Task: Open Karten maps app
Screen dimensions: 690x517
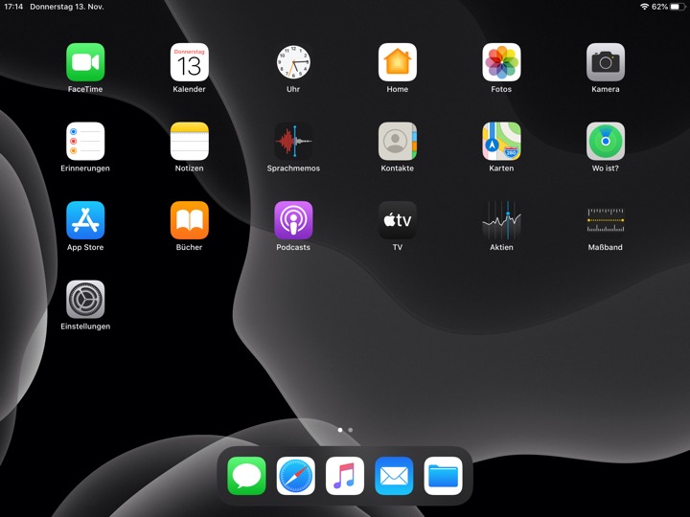Action: coord(501,142)
